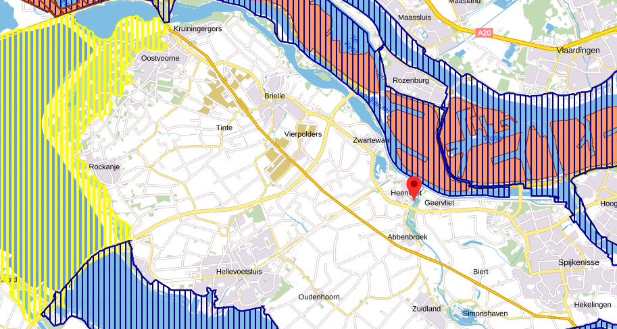Click the Oostvoorne place label
Image resolution: width=617 pixels, height=329 pixels.
[160, 58]
